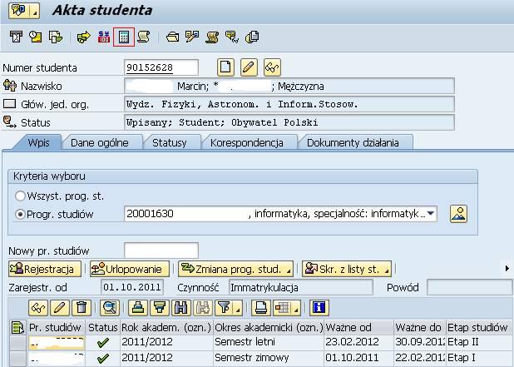
Task: Click the Ważne od column header
Action: coord(359,327)
